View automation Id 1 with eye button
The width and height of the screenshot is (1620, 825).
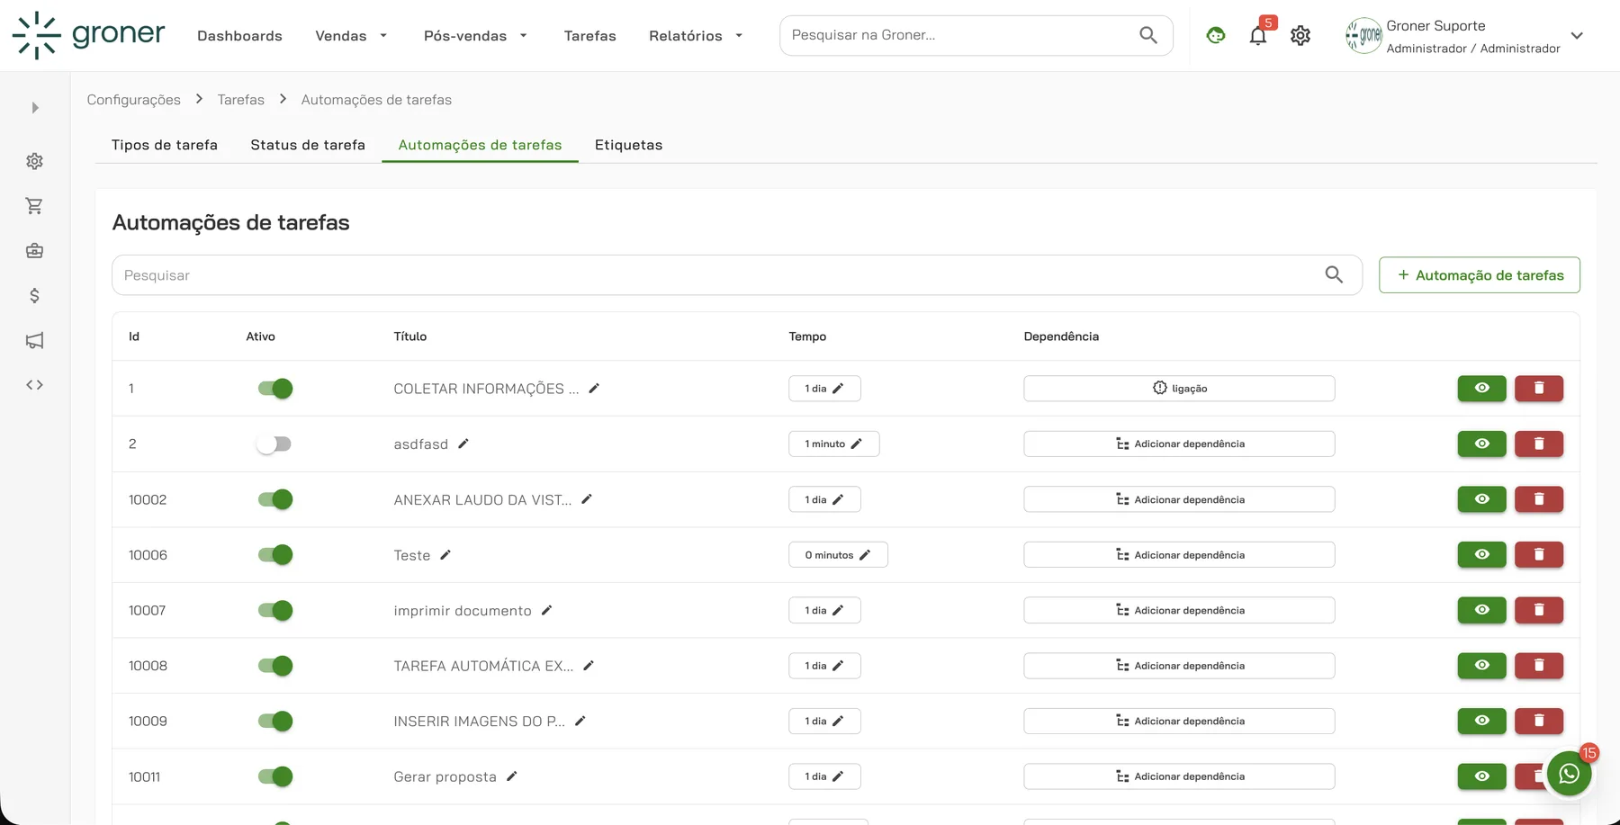[x=1481, y=389]
